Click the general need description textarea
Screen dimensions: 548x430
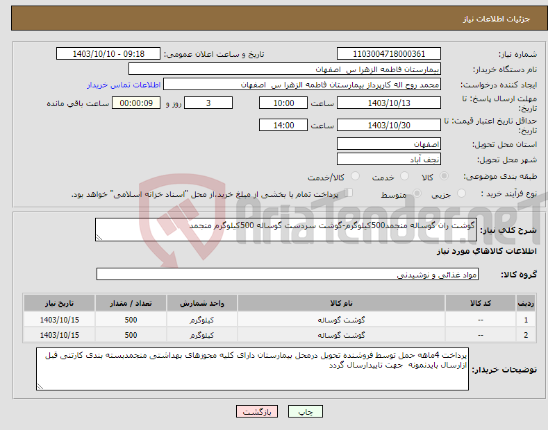[286, 230]
